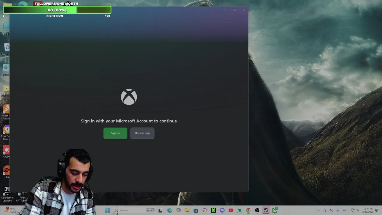
Task: Click the followers goal progress bar
Action: tap(57, 10)
